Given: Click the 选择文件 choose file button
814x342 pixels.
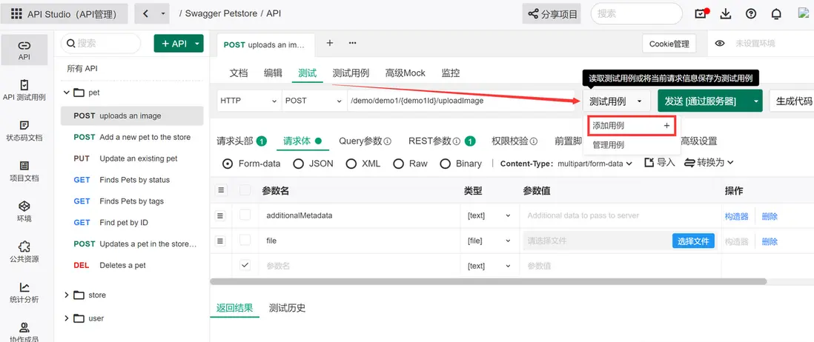Looking at the screenshot, I should [x=694, y=241].
